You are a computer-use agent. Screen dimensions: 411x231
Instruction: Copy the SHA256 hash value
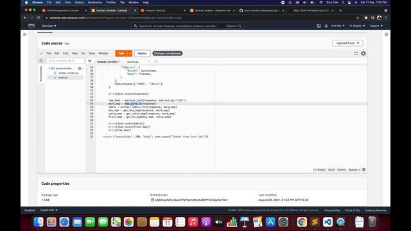(x=152, y=200)
